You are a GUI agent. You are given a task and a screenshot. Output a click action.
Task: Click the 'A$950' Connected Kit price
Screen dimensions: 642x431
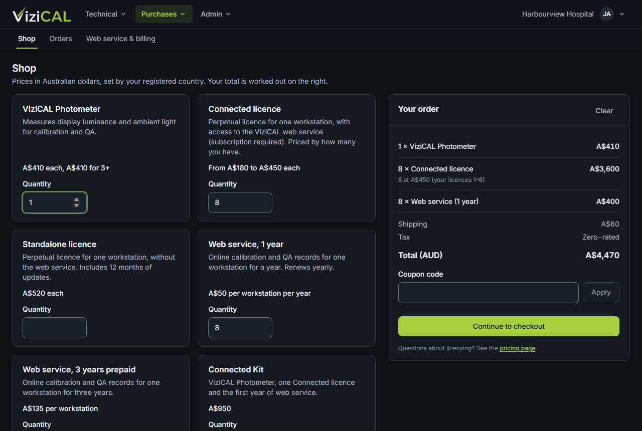[x=220, y=408]
